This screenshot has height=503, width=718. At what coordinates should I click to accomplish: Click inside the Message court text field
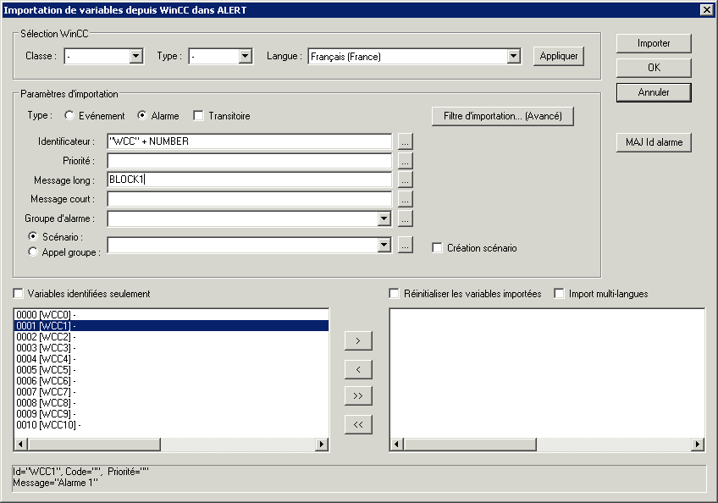[x=249, y=199]
